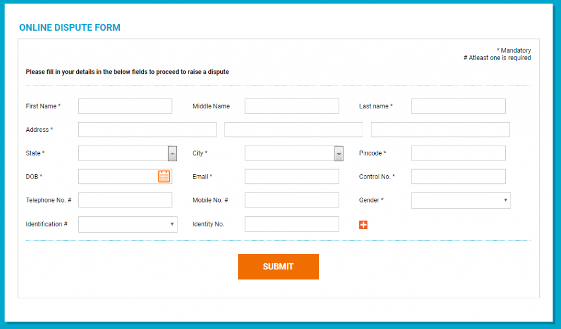
Task: Click inside the Telephone No. field
Action: point(125,200)
